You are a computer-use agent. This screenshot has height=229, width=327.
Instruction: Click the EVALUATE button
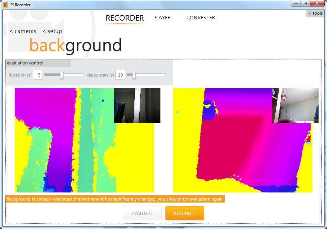pos(142,213)
